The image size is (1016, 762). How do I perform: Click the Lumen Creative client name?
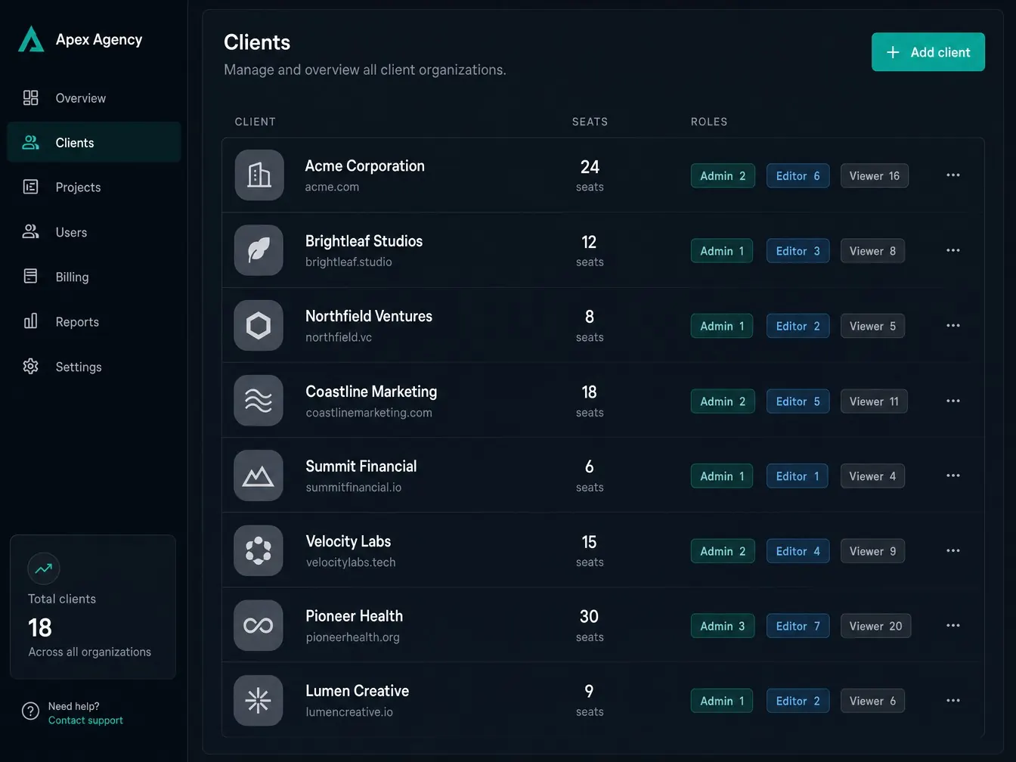pyautogui.click(x=357, y=691)
